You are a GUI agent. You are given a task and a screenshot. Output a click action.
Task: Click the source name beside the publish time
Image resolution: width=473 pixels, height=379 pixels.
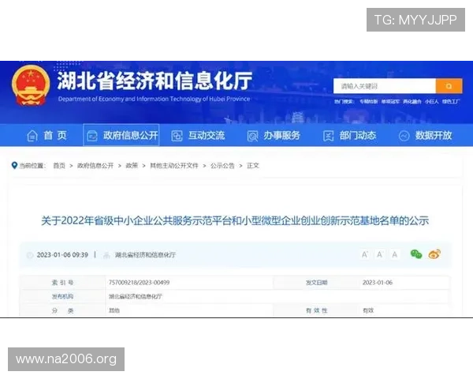[145, 255]
